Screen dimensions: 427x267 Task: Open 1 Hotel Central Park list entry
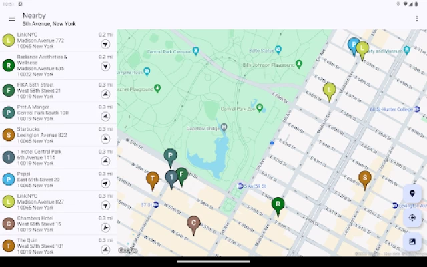pyautogui.click(x=50, y=157)
